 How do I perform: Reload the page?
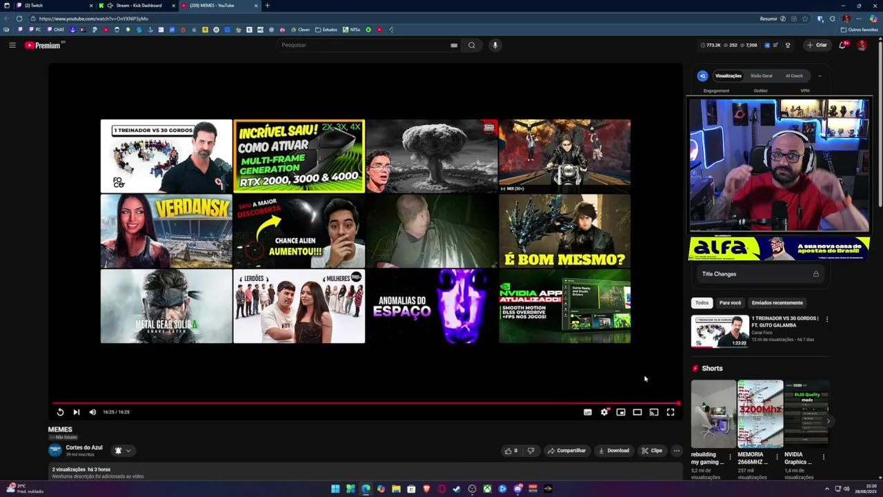pos(19,19)
